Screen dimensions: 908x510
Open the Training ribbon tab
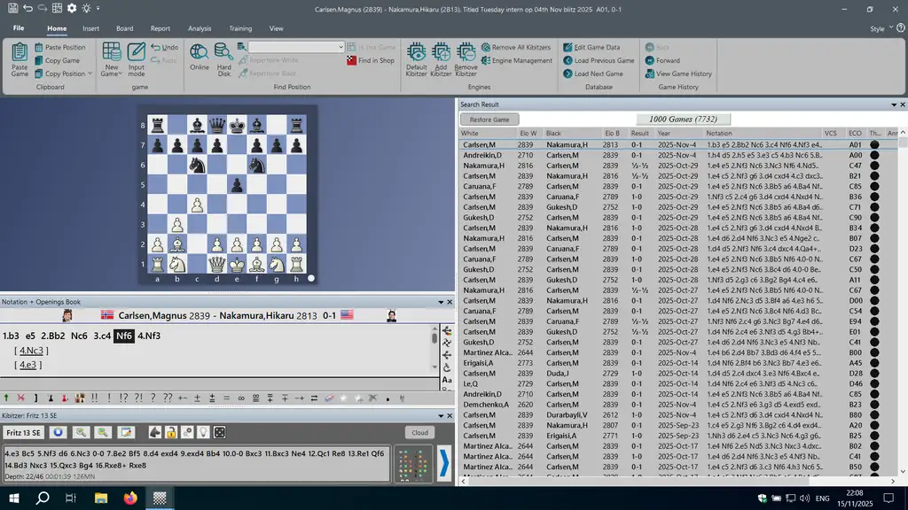(x=240, y=28)
